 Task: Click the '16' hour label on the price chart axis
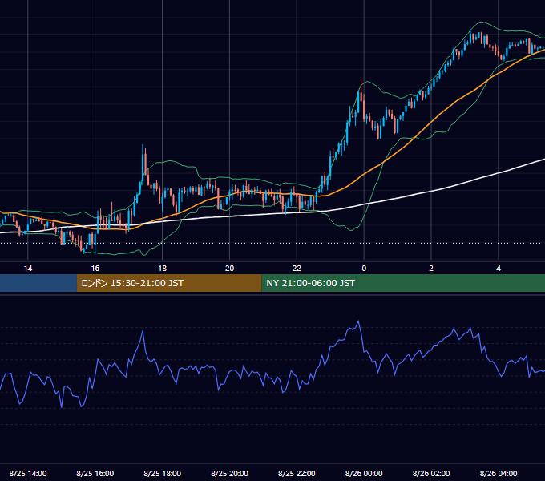pos(95,269)
